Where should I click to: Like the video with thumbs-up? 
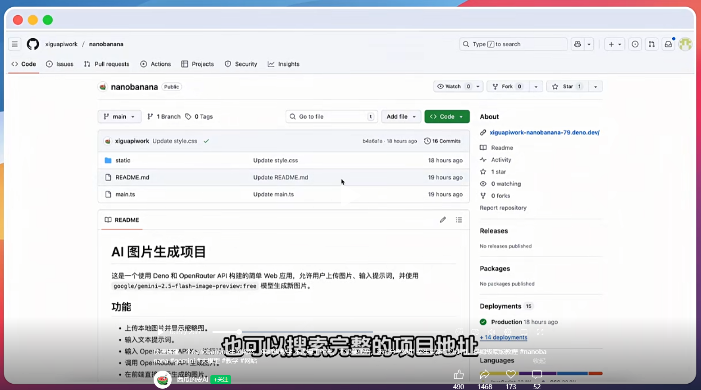tap(459, 374)
